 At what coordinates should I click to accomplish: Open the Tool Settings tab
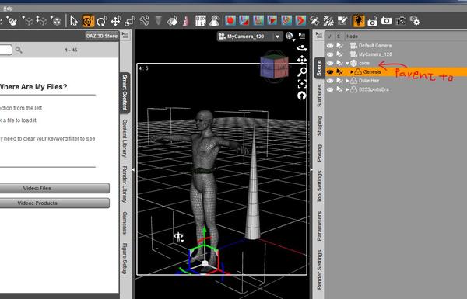click(x=319, y=186)
